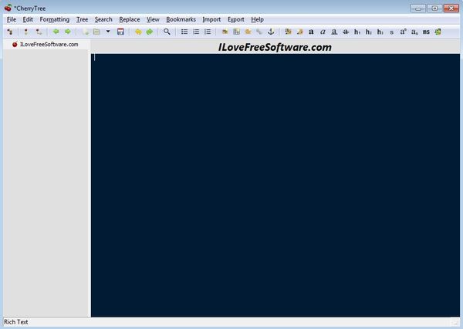This screenshot has width=463, height=329.
Task: Open the Import menu
Action: pos(211,19)
